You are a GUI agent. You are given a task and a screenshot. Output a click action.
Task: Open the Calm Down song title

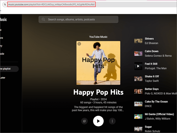pos(151,51)
